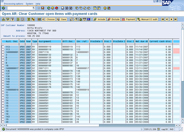Click the Generate shortcut icon
Viewport: 184px width, 132px height.
click(x=99, y=8)
